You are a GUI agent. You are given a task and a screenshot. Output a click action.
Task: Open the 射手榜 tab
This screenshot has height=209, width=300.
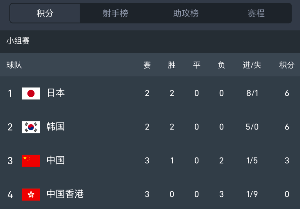pyautogui.click(x=115, y=13)
